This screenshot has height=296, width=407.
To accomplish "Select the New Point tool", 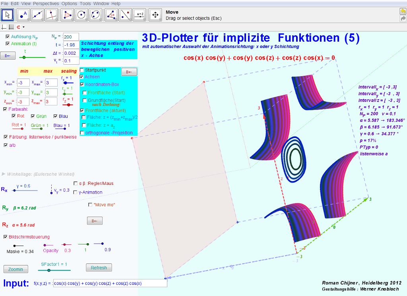I will pos(25,15).
